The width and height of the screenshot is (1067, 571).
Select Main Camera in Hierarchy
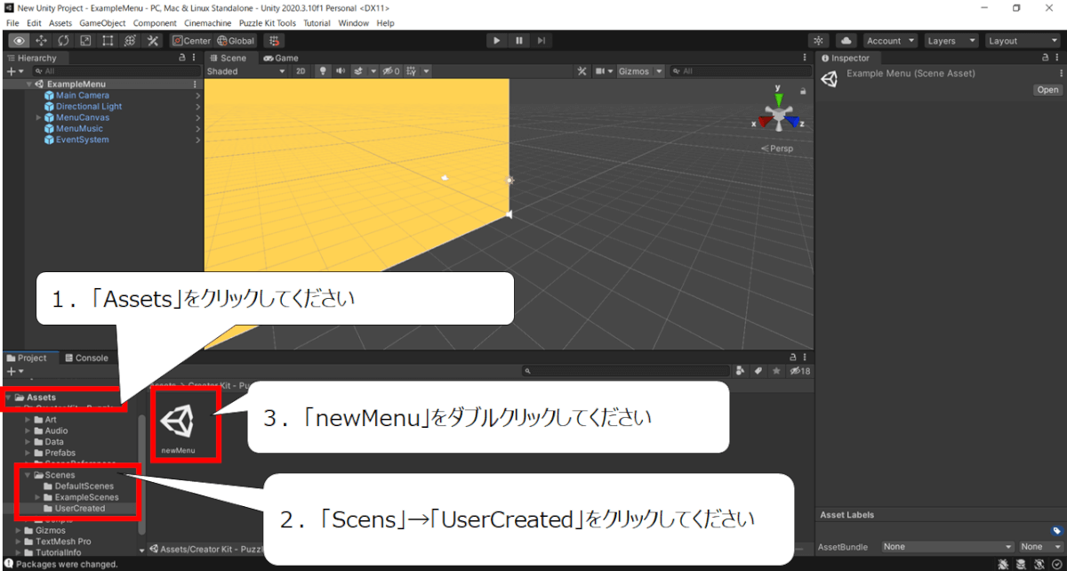pyautogui.click(x=83, y=95)
